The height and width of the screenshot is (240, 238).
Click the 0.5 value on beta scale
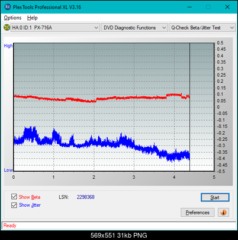point(220,43)
